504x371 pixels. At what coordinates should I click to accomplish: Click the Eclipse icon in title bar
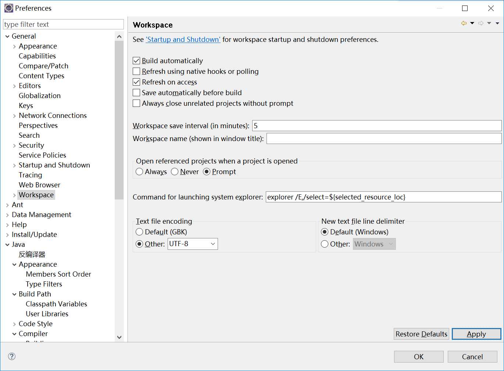pyautogui.click(x=8, y=8)
